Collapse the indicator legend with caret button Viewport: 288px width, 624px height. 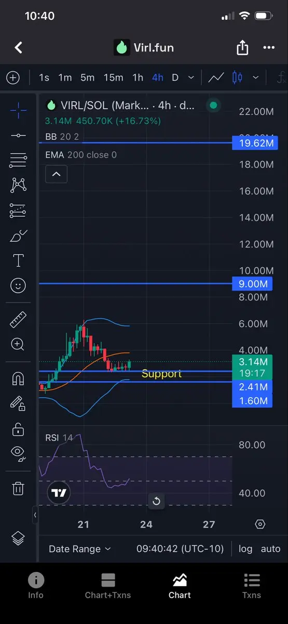pos(56,174)
